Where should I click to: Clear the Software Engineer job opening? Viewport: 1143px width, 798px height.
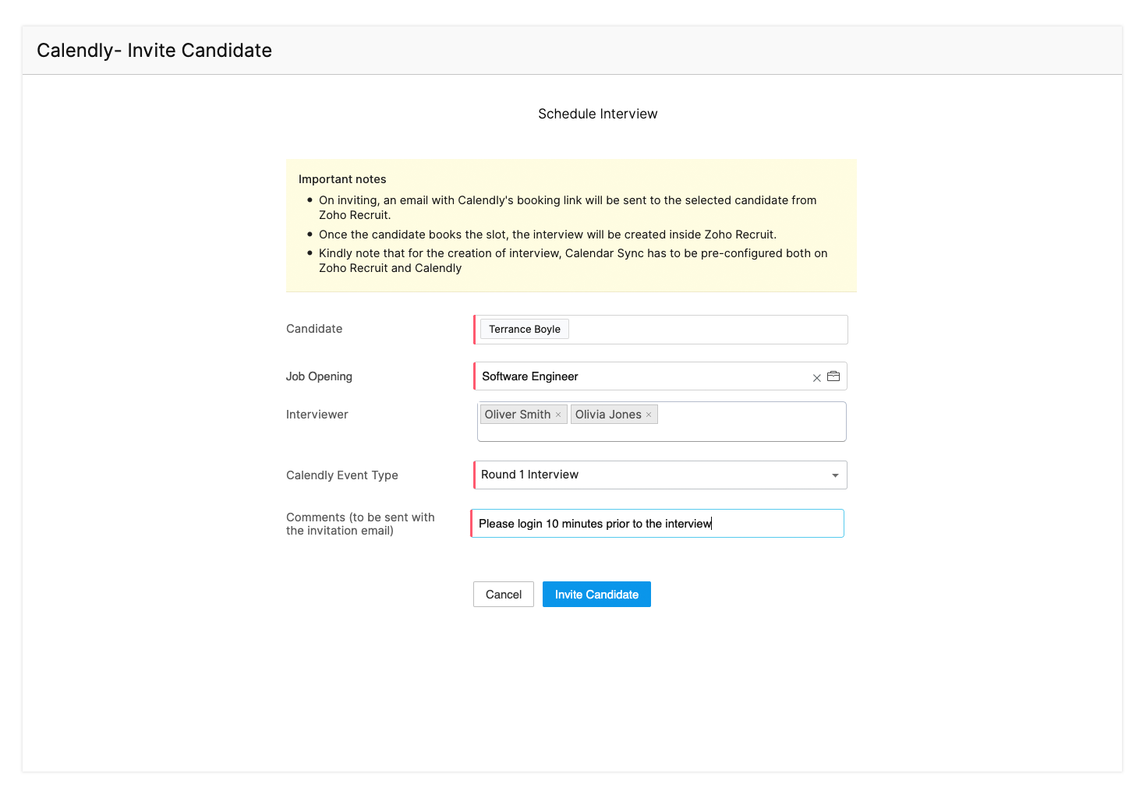click(816, 378)
